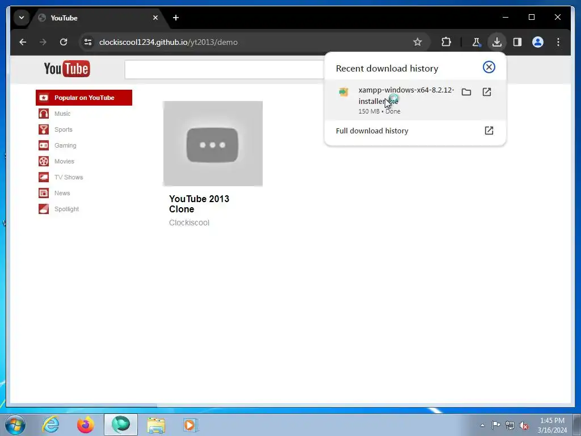Toggle the browser side panel
This screenshot has height=436, width=581.
click(x=517, y=42)
